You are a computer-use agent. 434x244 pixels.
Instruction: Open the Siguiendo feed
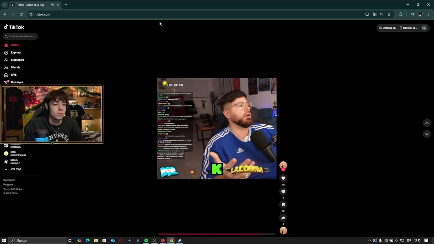point(14,60)
